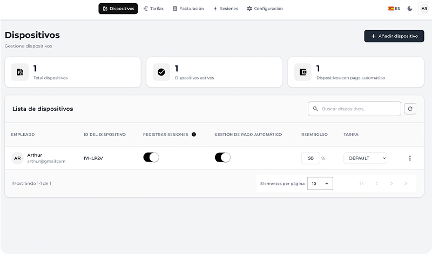Click the Registrar Sesiones info icon
Image resolution: width=432 pixels, height=254 pixels.
coord(194,135)
